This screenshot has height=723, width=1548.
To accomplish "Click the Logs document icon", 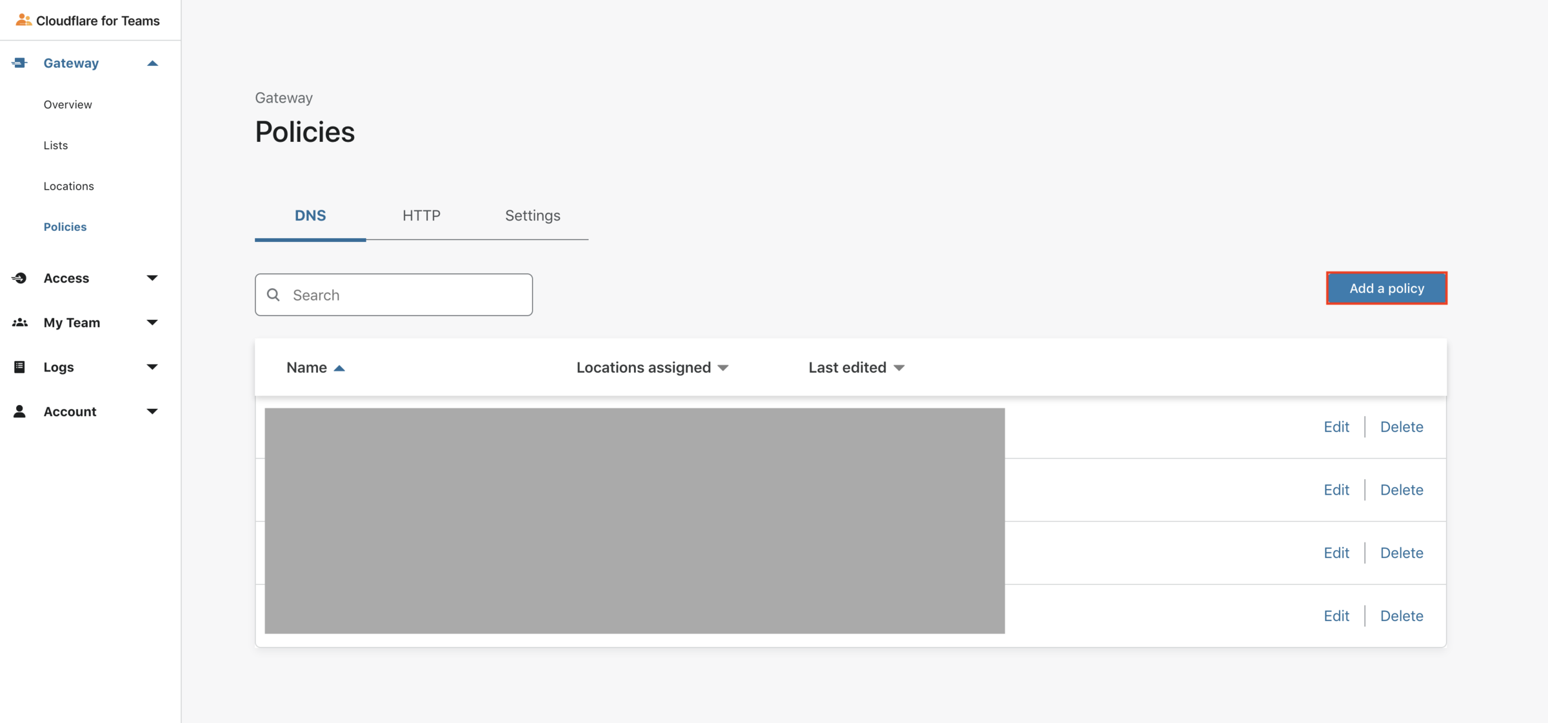I will (x=19, y=367).
